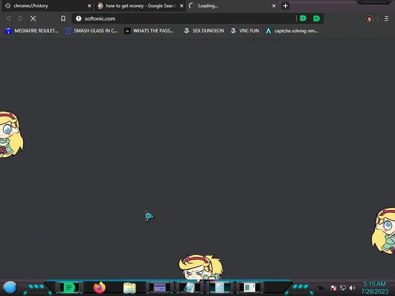
Task: Go forward to the next page
Action: click(21, 18)
